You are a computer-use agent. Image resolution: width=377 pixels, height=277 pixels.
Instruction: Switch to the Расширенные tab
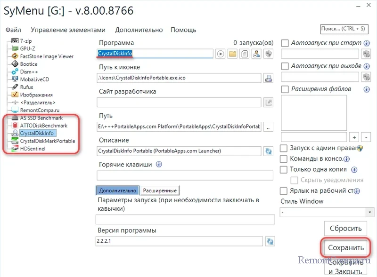point(160,190)
